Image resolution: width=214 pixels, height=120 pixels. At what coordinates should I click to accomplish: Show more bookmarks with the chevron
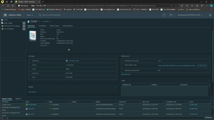pyautogui.click(x=211, y=10)
